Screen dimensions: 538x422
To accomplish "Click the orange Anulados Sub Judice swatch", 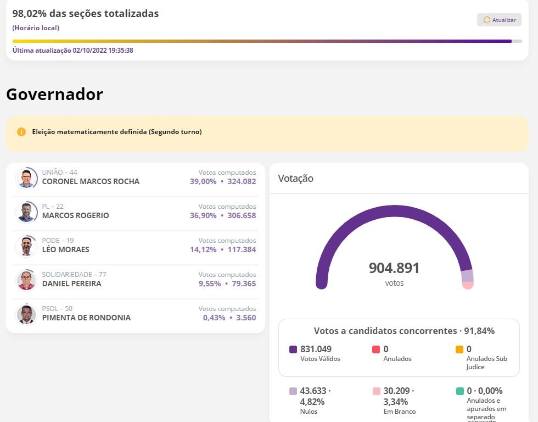I will 459,349.
